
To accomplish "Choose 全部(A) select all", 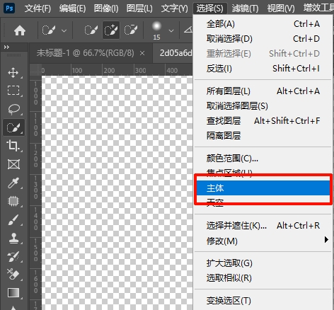I will tap(263, 24).
